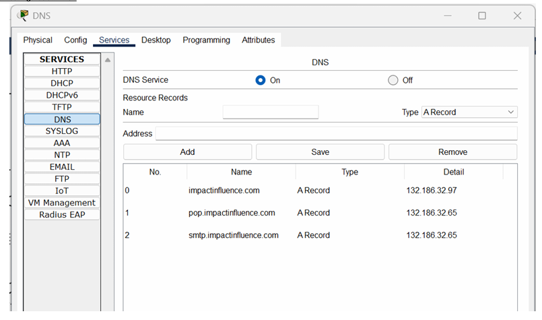Switch to the Config tab

point(75,40)
